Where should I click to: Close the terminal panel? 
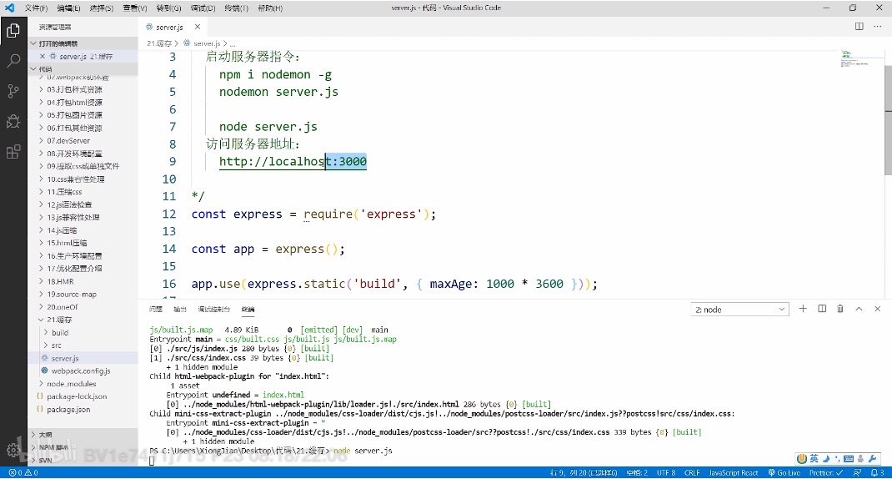point(877,309)
